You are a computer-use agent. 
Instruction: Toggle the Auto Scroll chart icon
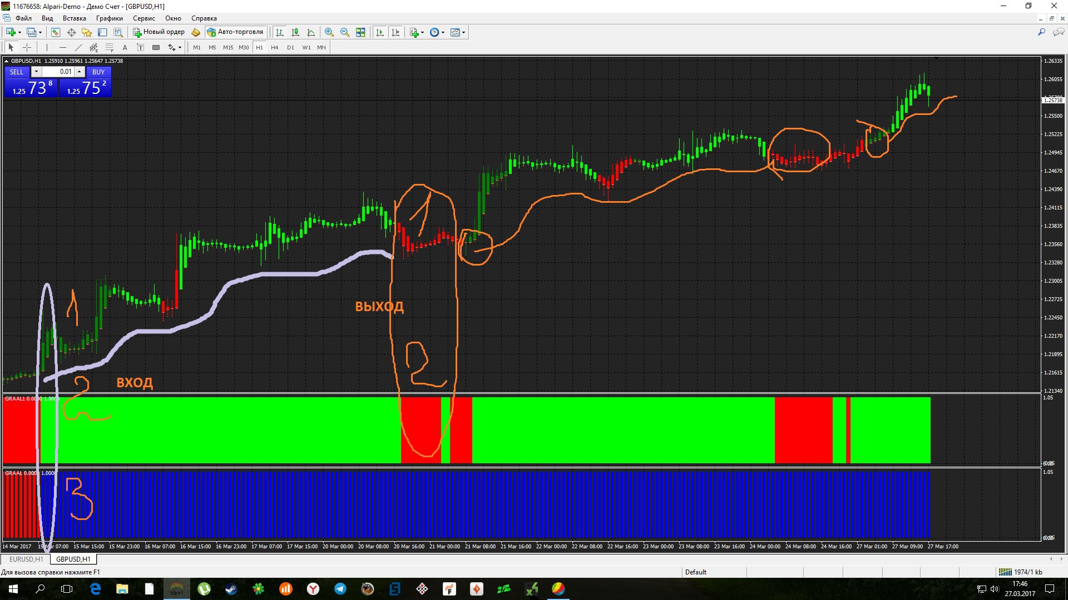(x=380, y=32)
